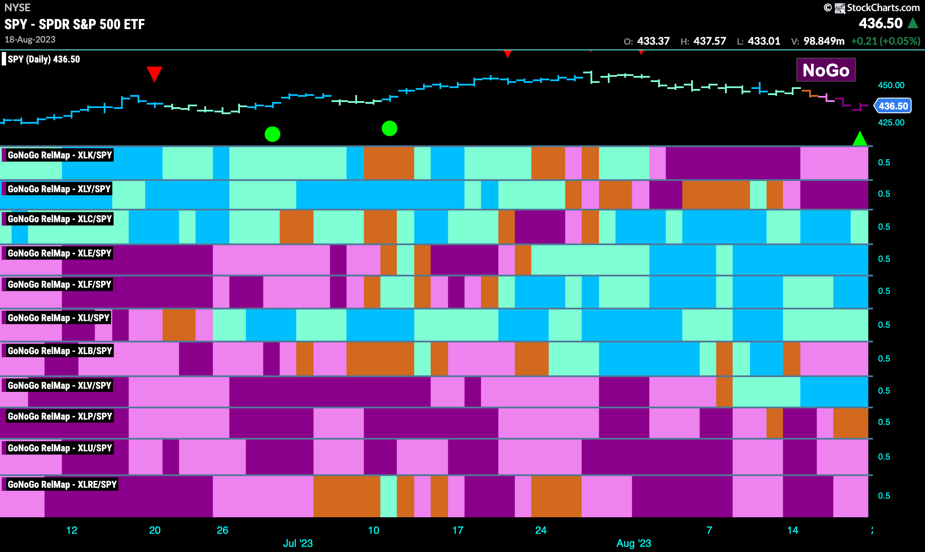Click the green circle marker near July 10

pyautogui.click(x=390, y=128)
